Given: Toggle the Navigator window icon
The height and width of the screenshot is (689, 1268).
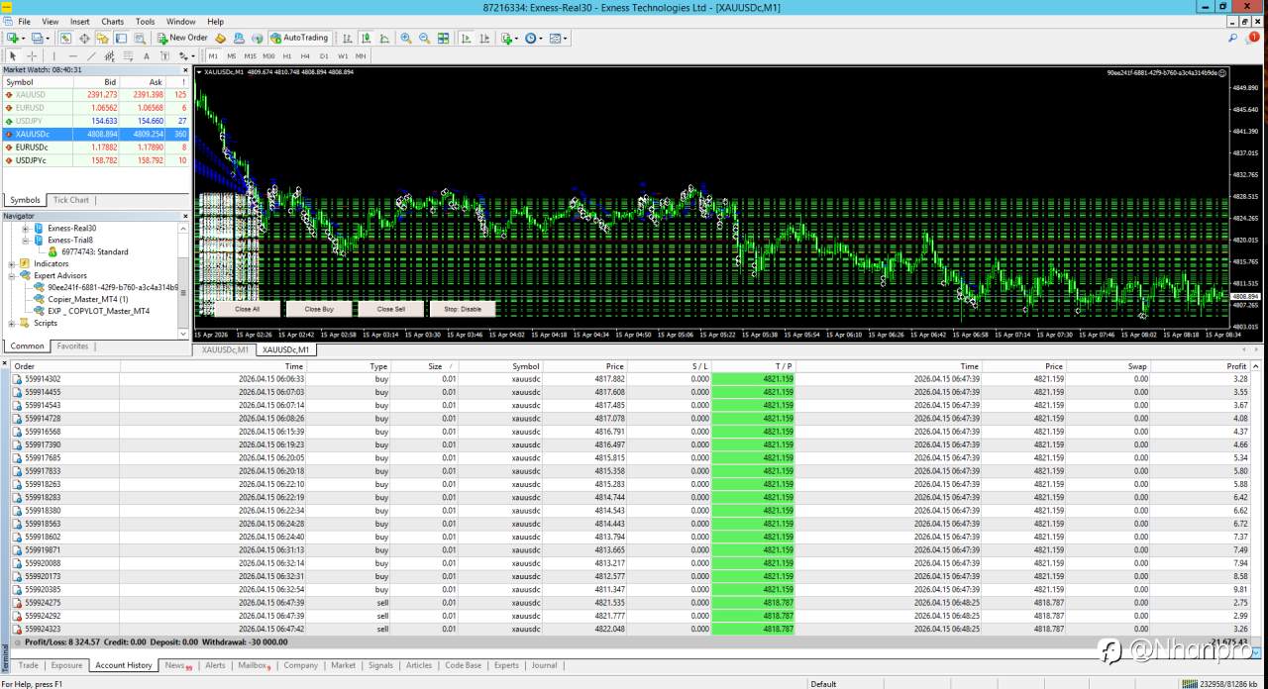Looking at the screenshot, I should click(x=102, y=38).
